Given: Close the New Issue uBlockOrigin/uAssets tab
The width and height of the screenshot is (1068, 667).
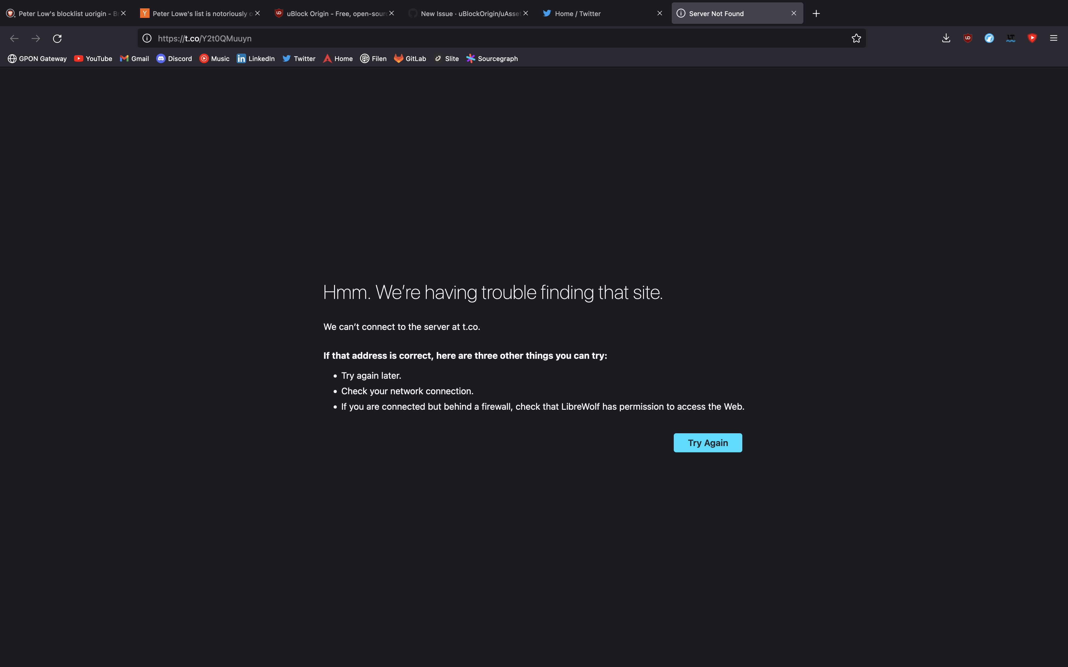Looking at the screenshot, I should click(526, 14).
